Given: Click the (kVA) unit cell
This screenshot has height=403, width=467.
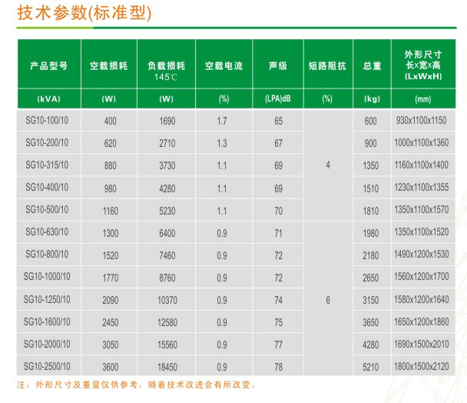Looking at the screenshot, I should [x=49, y=98].
